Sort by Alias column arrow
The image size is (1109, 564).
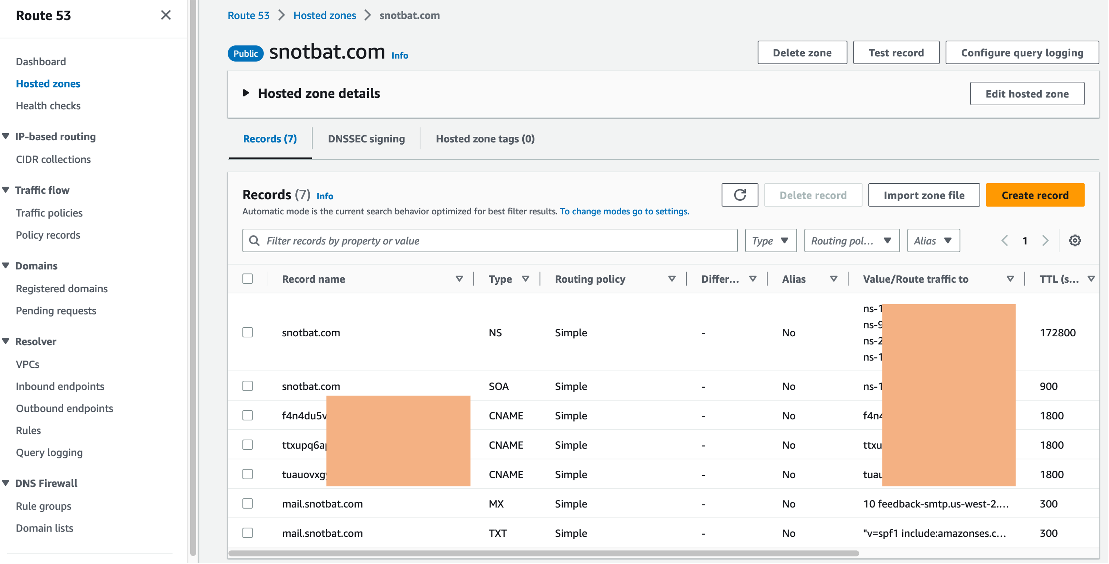(833, 279)
